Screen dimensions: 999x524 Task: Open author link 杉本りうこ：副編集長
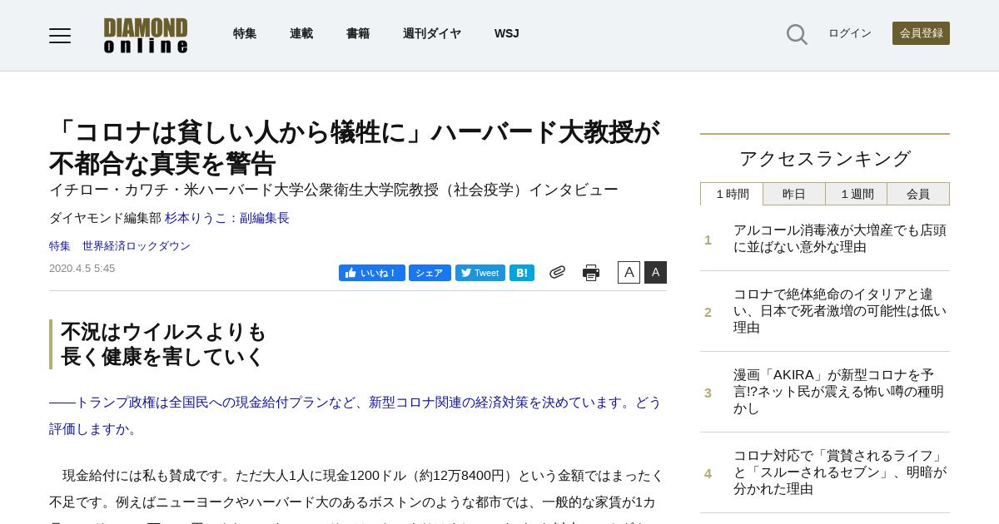coord(227,218)
